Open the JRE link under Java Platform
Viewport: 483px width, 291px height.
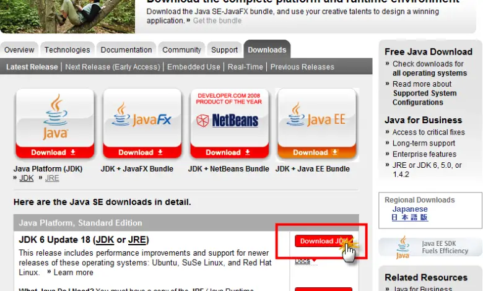click(52, 178)
